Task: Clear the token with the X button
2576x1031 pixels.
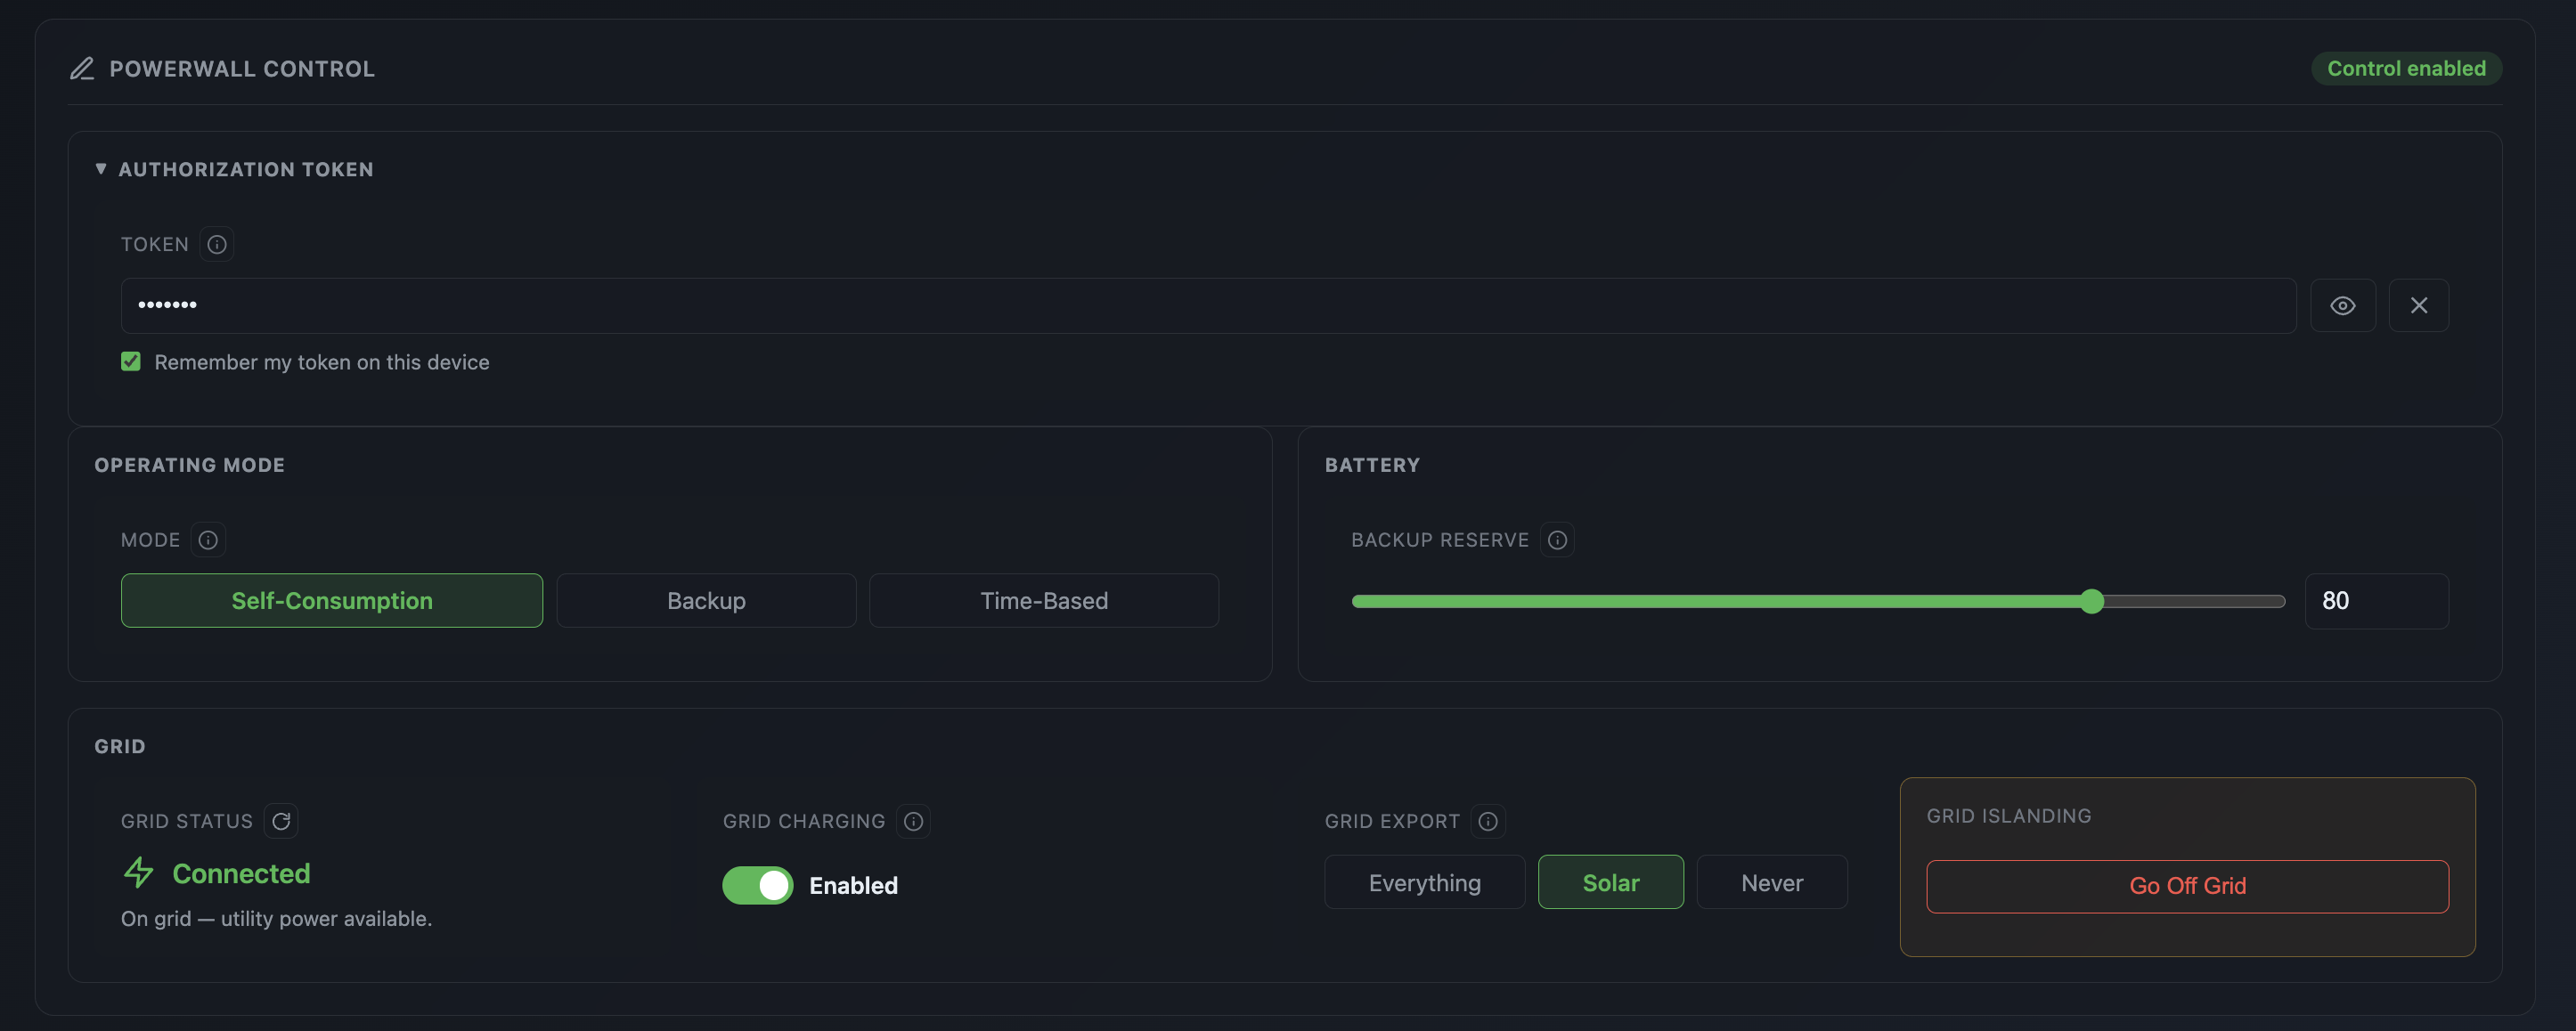Action: (2419, 306)
